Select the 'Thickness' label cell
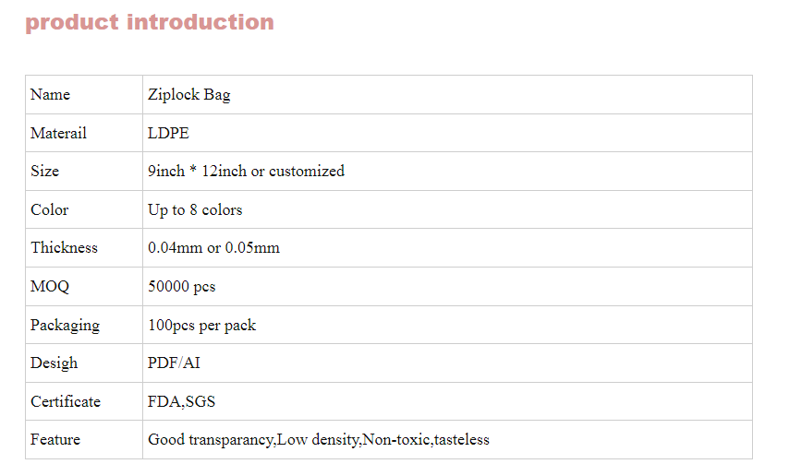 coord(84,247)
